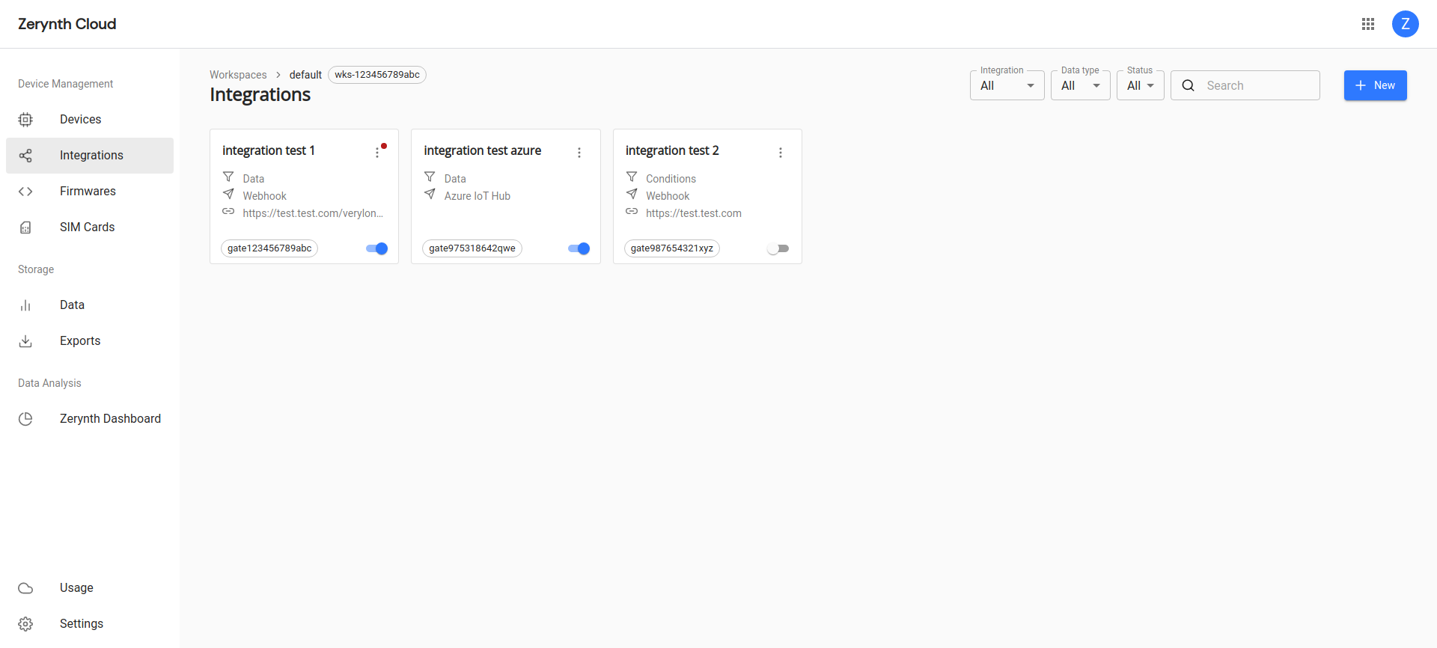The image size is (1437, 648).
Task: Open the Usage page
Action: pyautogui.click(x=90, y=588)
